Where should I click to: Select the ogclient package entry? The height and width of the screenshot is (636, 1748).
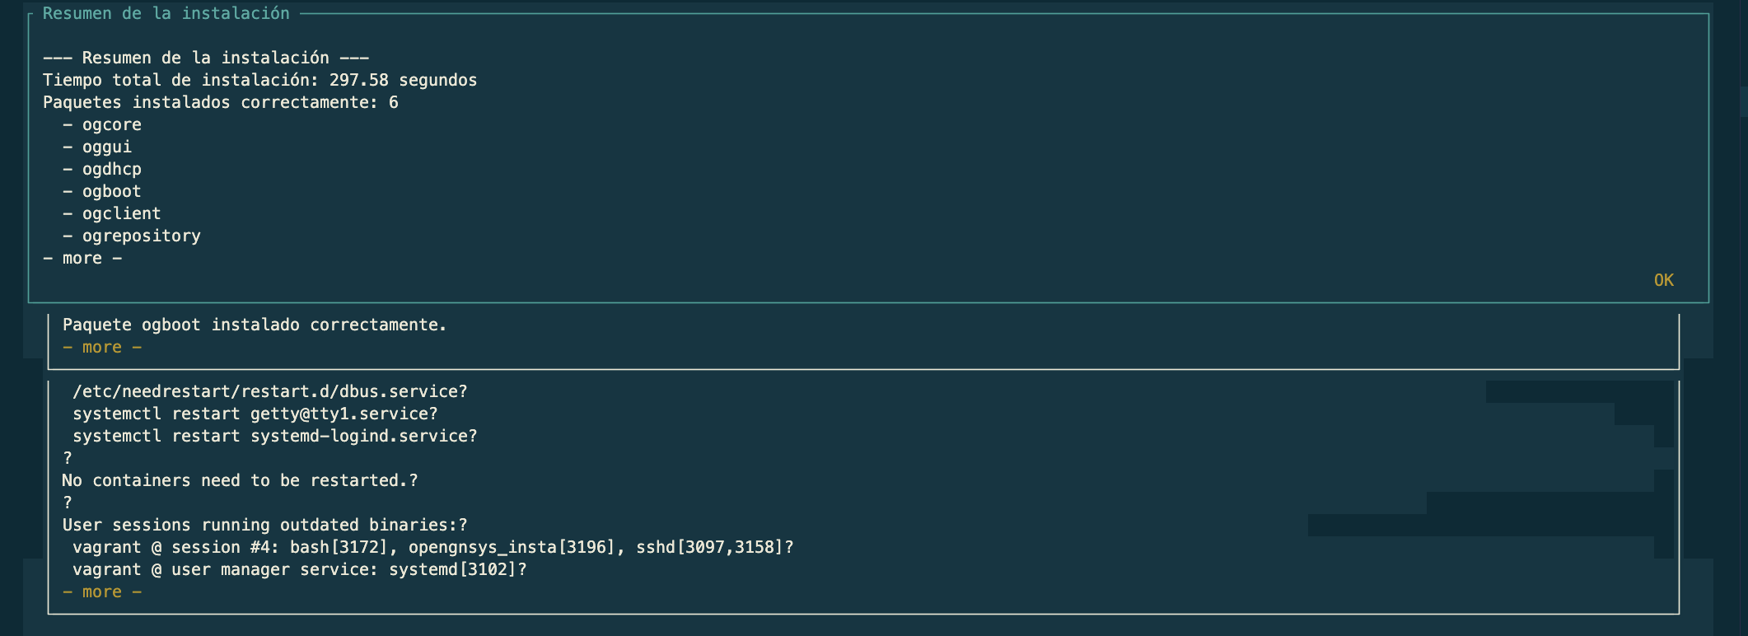click(121, 214)
